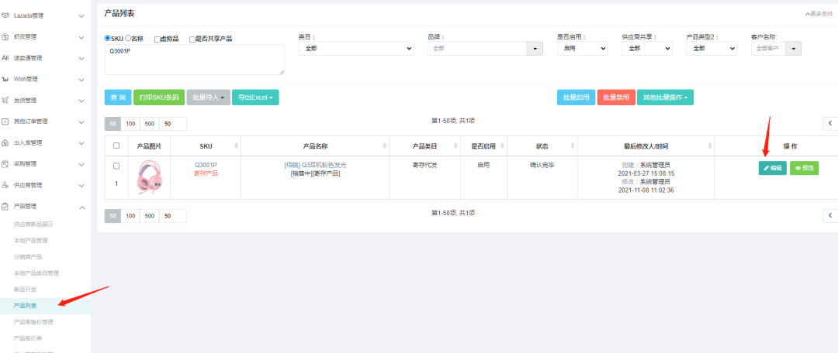Go to previous page using top arrow
This screenshot has width=838, height=353.
830,124
